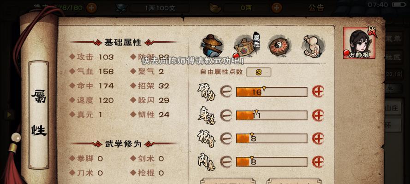Click the plus beside the 0两 gold ingot

(276, 8)
